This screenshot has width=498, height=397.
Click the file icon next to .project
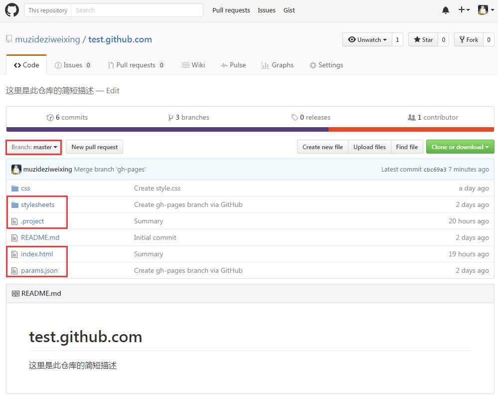pyautogui.click(x=14, y=221)
